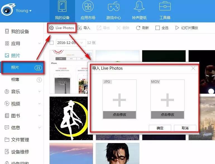Image resolution: width=215 pixels, height=164 pixels.
Task: Open the Iron Man photo thumbnail
Action: pos(207,72)
